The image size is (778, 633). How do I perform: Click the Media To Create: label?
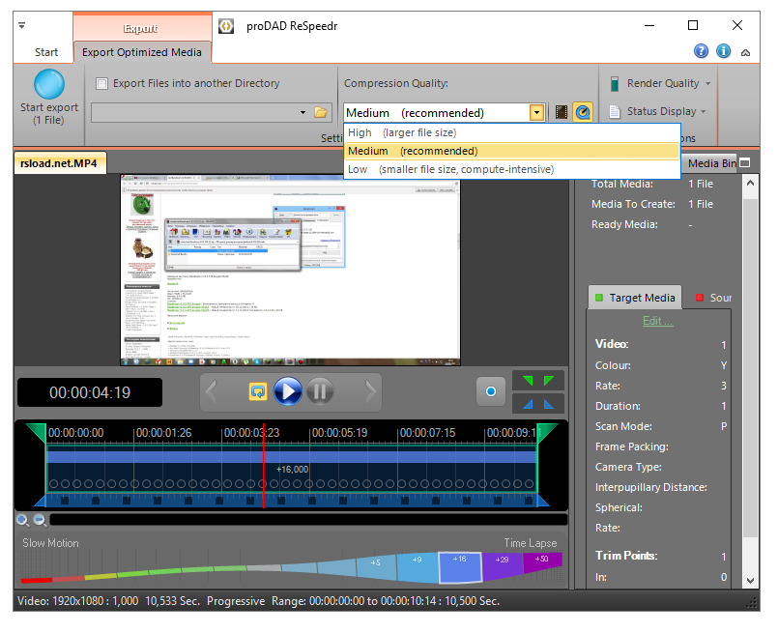click(633, 204)
